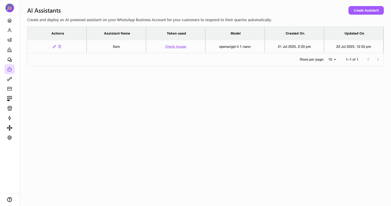The image size is (391, 206).
Task: Open the Live chat bubbles icon
Action: point(10,60)
